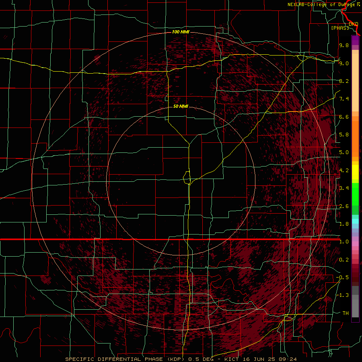Click the [PHAS] units label

coord(340,28)
